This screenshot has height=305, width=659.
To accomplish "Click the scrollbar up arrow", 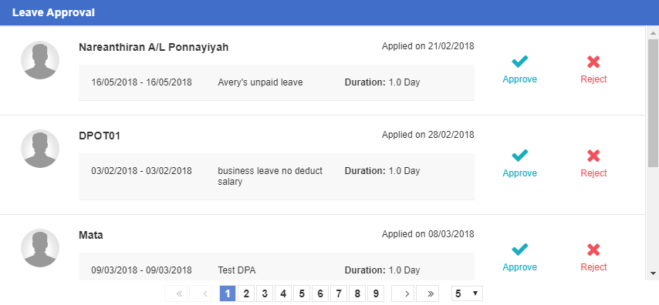I will coord(653,32).
